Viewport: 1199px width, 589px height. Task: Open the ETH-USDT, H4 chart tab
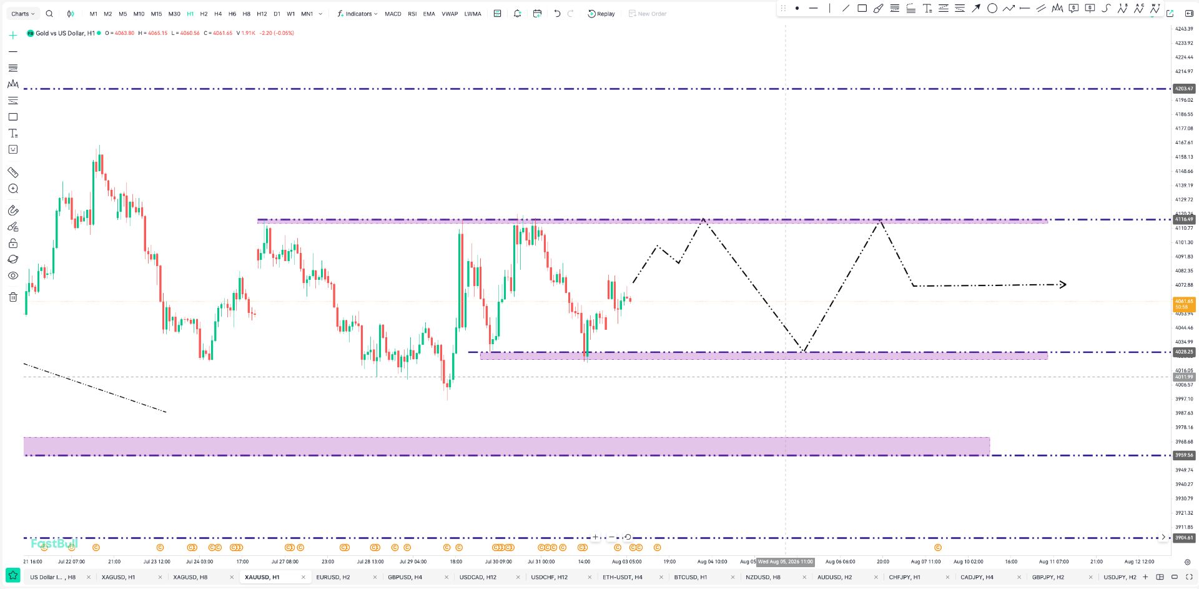click(622, 577)
